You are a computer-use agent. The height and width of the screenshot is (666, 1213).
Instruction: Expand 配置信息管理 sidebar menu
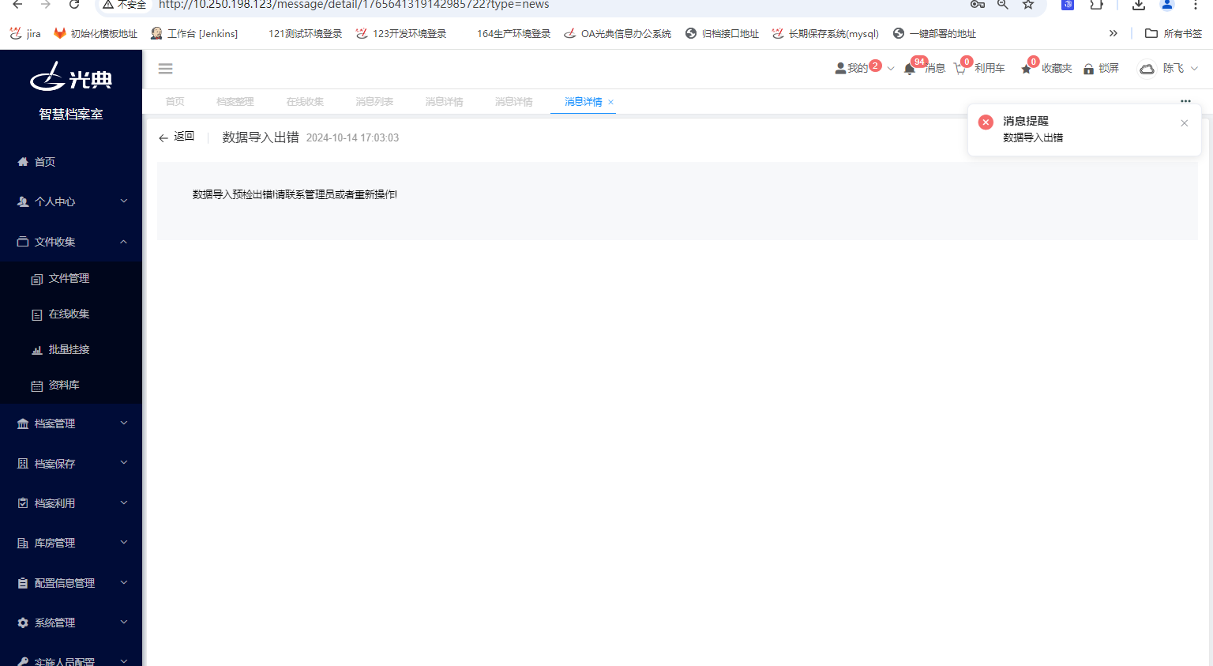click(71, 583)
